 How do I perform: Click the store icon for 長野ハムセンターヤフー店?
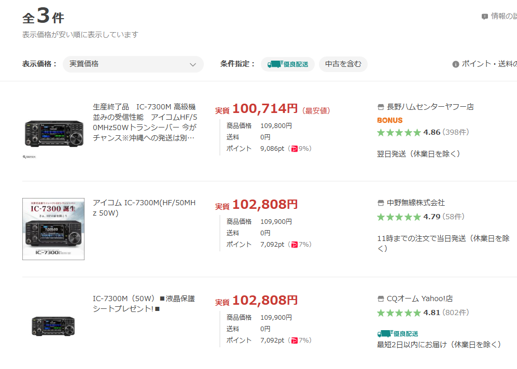pyautogui.click(x=381, y=107)
